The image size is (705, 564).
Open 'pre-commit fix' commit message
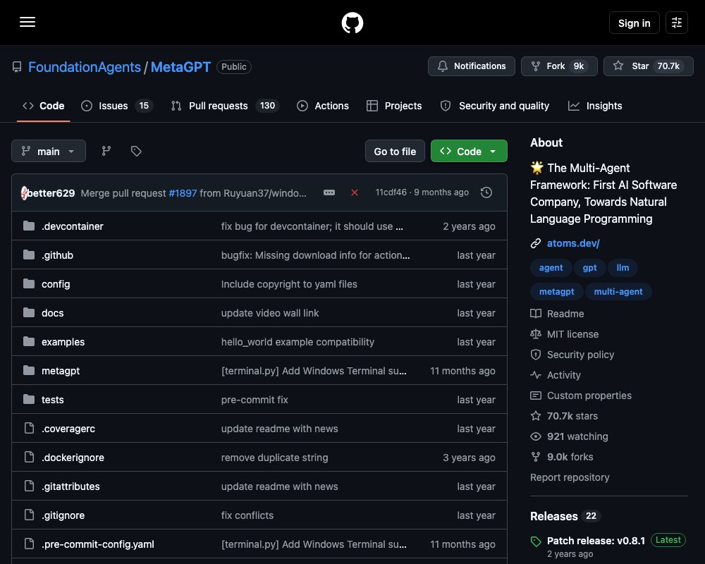(255, 400)
